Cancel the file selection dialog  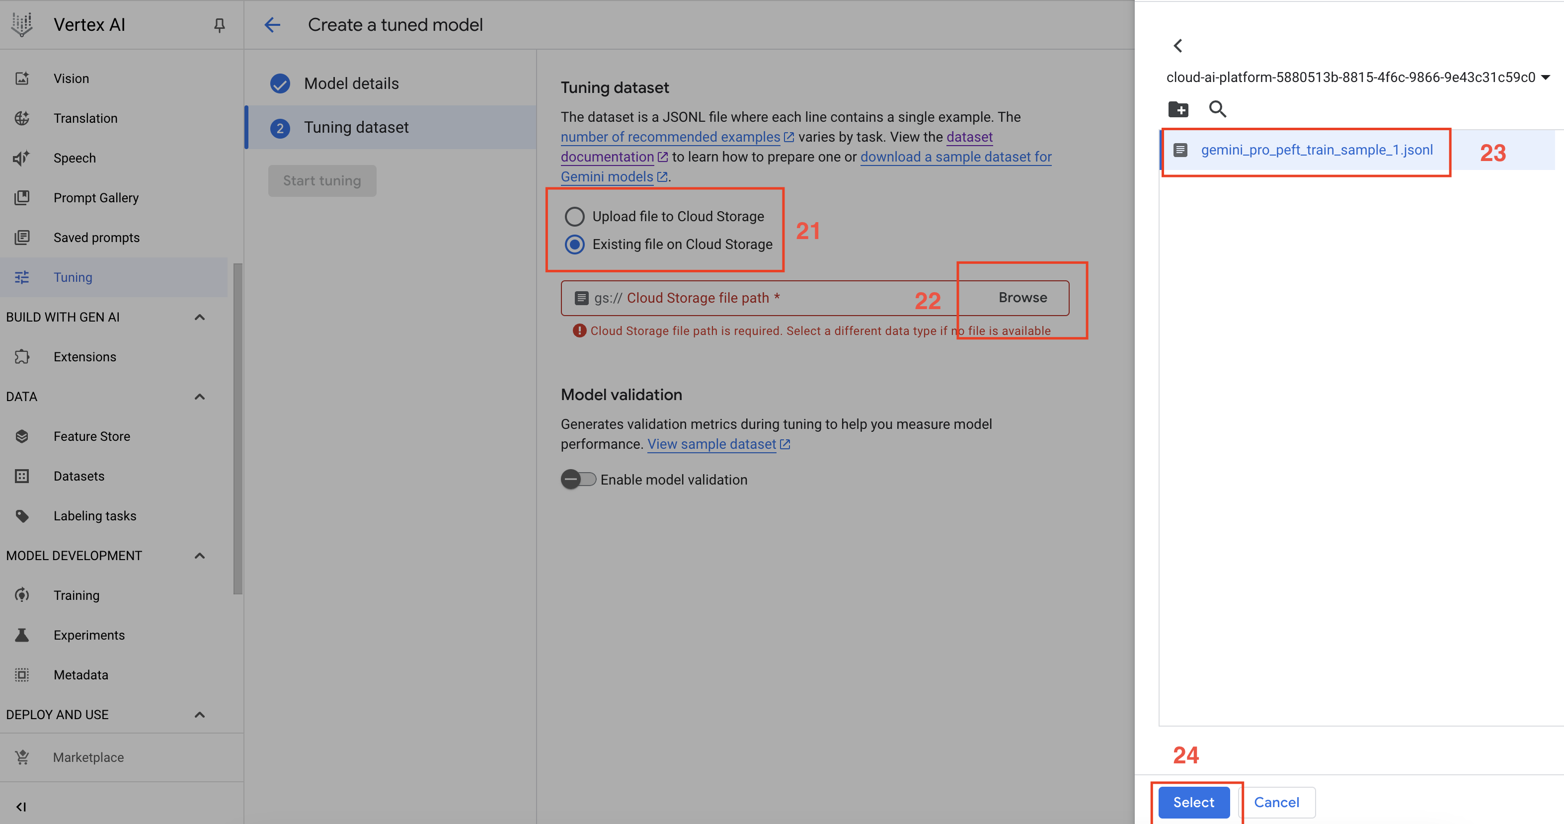tap(1276, 802)
